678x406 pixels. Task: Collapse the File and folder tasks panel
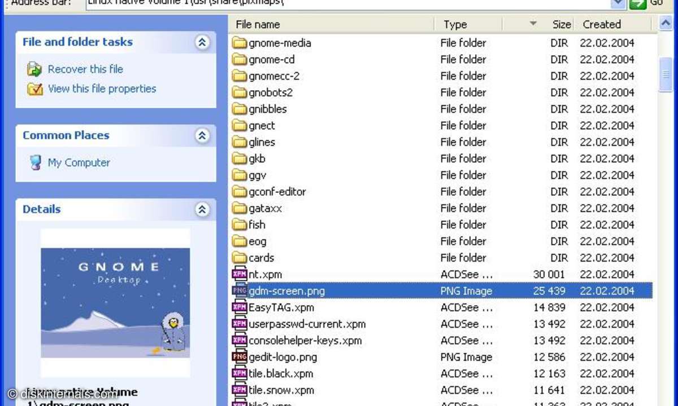point(202,42)
